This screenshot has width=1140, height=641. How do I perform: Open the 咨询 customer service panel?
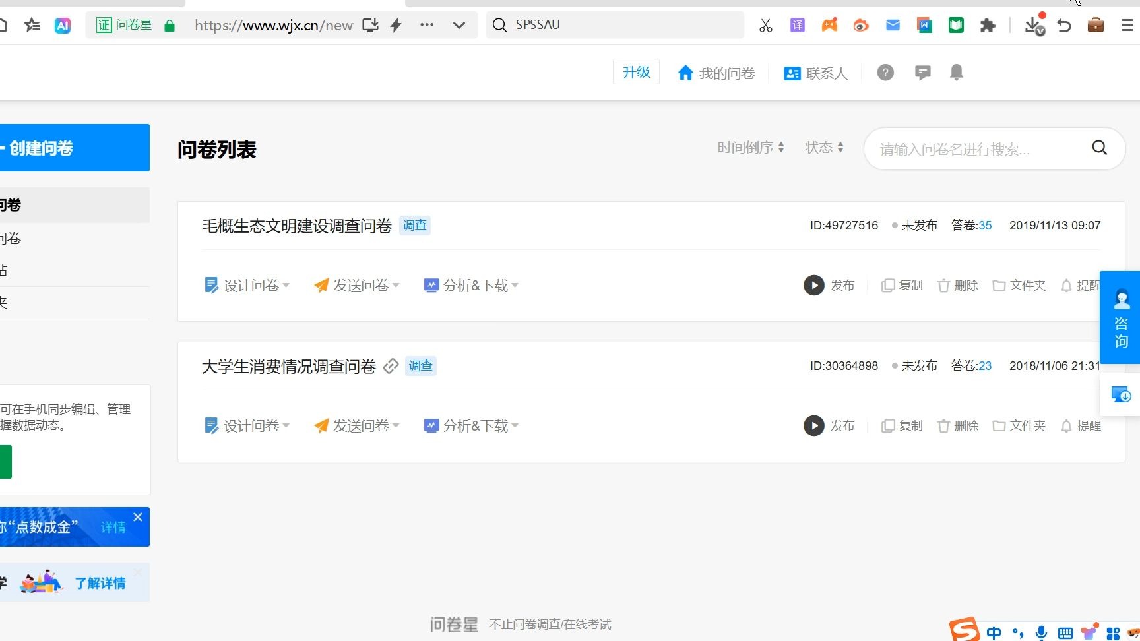pos(1121,320)
